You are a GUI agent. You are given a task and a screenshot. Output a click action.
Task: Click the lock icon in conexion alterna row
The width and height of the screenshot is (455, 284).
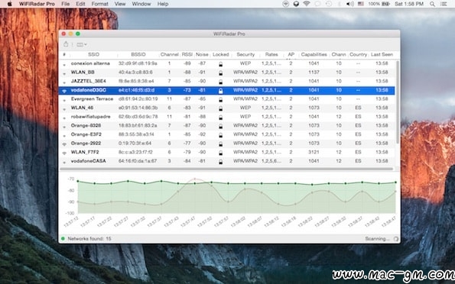[x=220, y=64]
